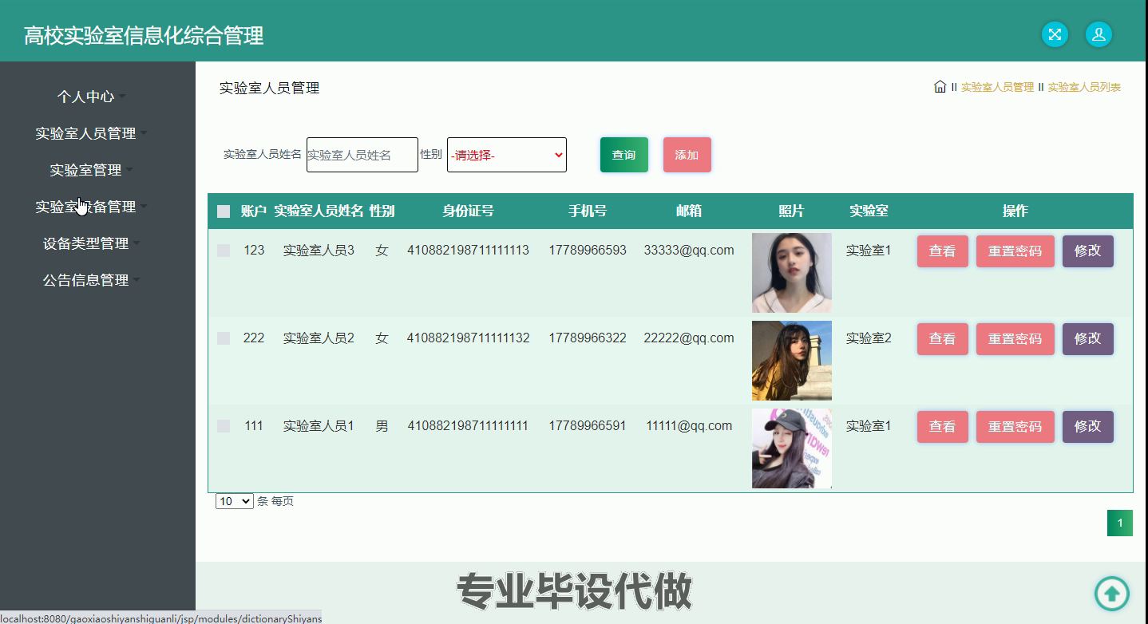
Task: Toggle fullscreen with the expand icon
Action: (x=1055, y=34)
